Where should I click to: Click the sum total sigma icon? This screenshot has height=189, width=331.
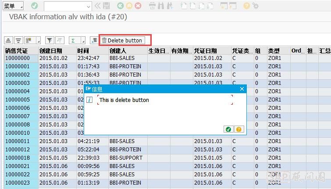pyautogui.click(x=73, y=40)
